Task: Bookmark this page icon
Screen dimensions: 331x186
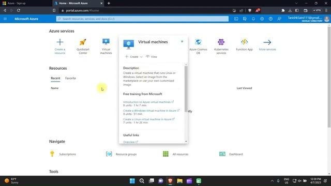Action: 54,10
